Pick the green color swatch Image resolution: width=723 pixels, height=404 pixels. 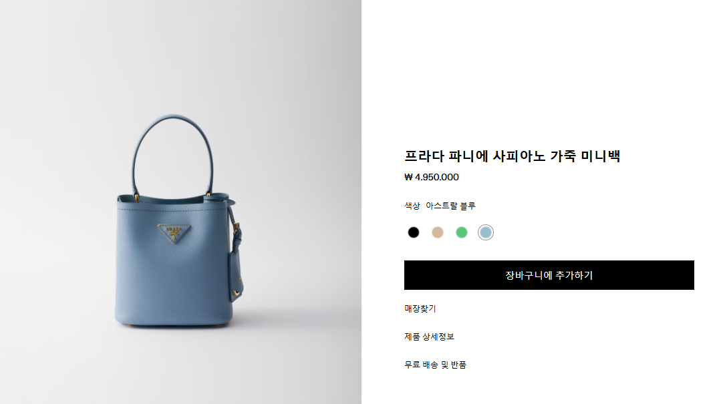click(461, 232)
